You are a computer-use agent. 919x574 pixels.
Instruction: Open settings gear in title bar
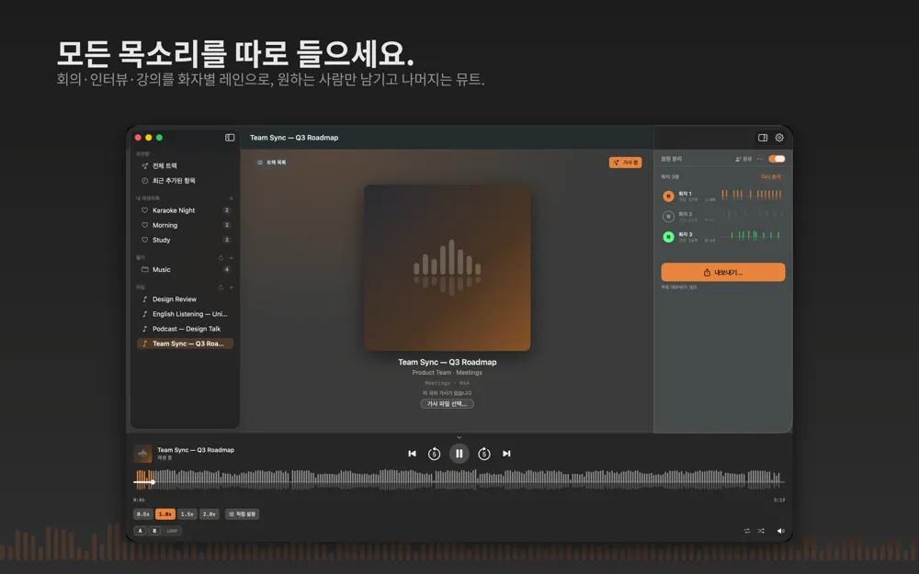[779, 138]
